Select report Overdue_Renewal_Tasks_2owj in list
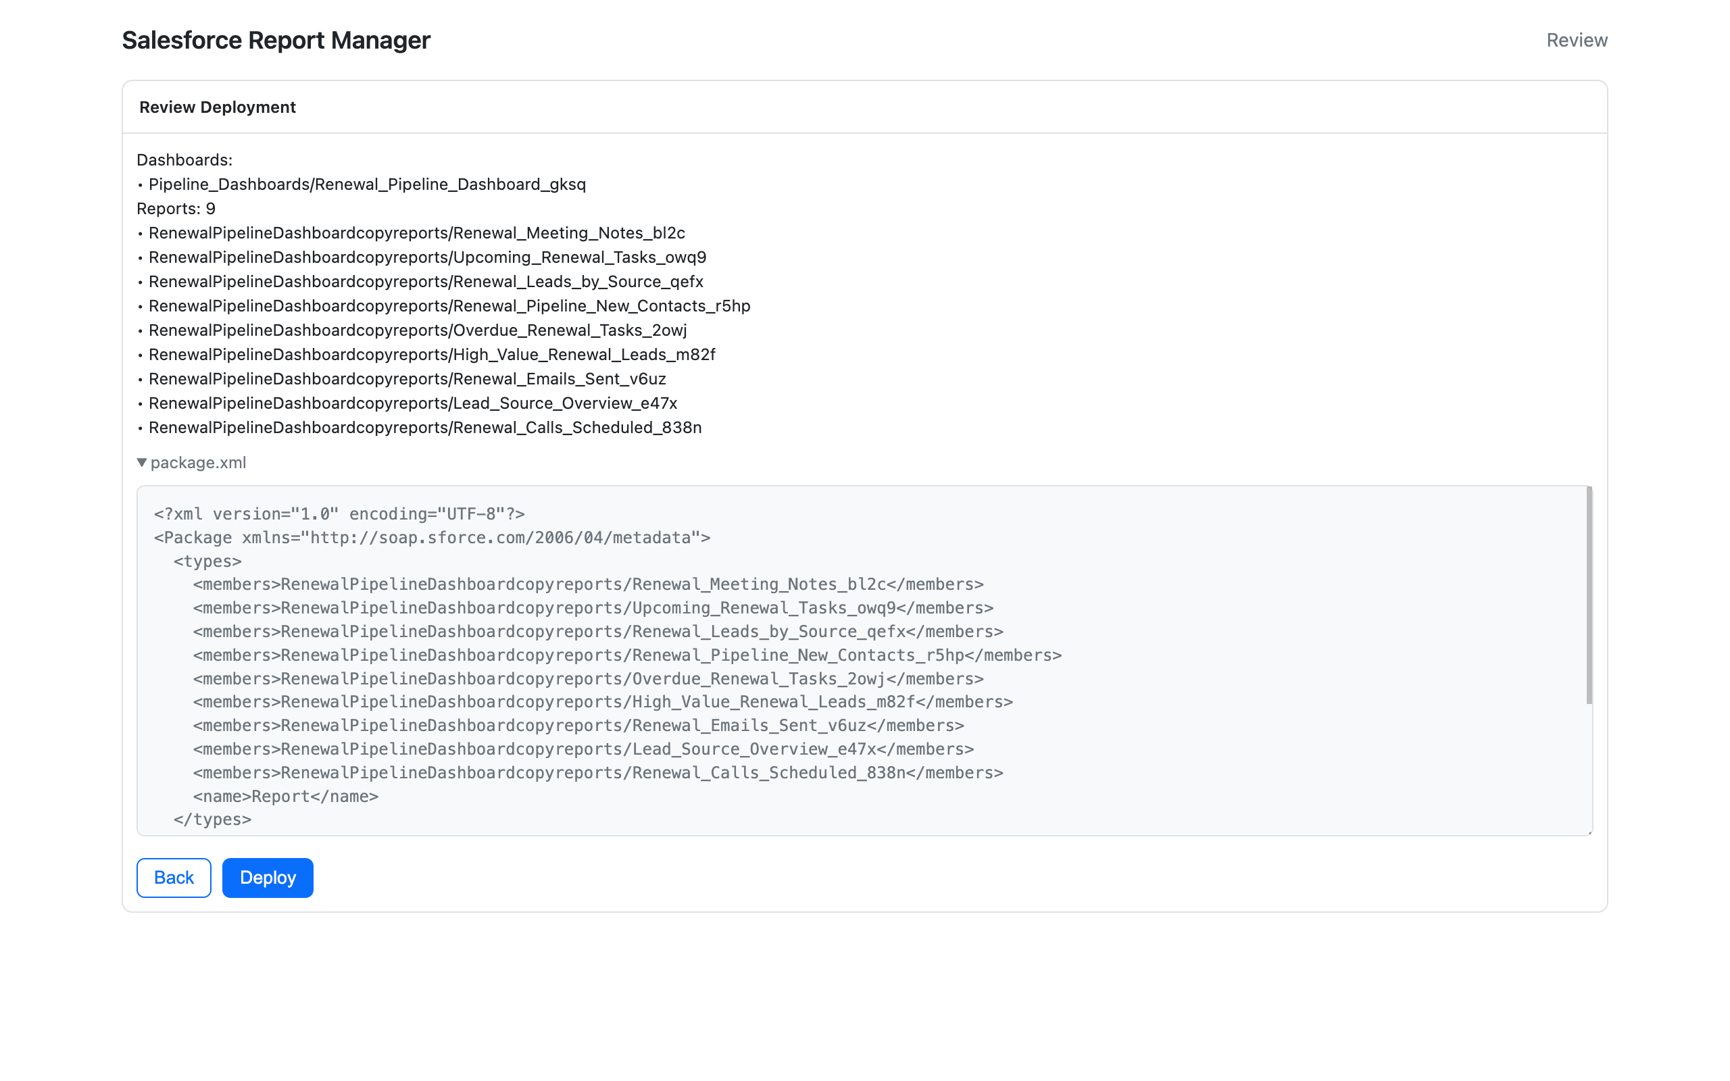Image resolution: width=1730 pixels, height=1081 pixels. (418, 330)
